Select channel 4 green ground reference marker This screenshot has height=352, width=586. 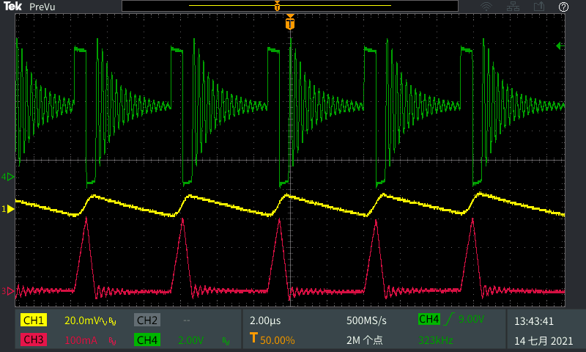coord(10,177)
